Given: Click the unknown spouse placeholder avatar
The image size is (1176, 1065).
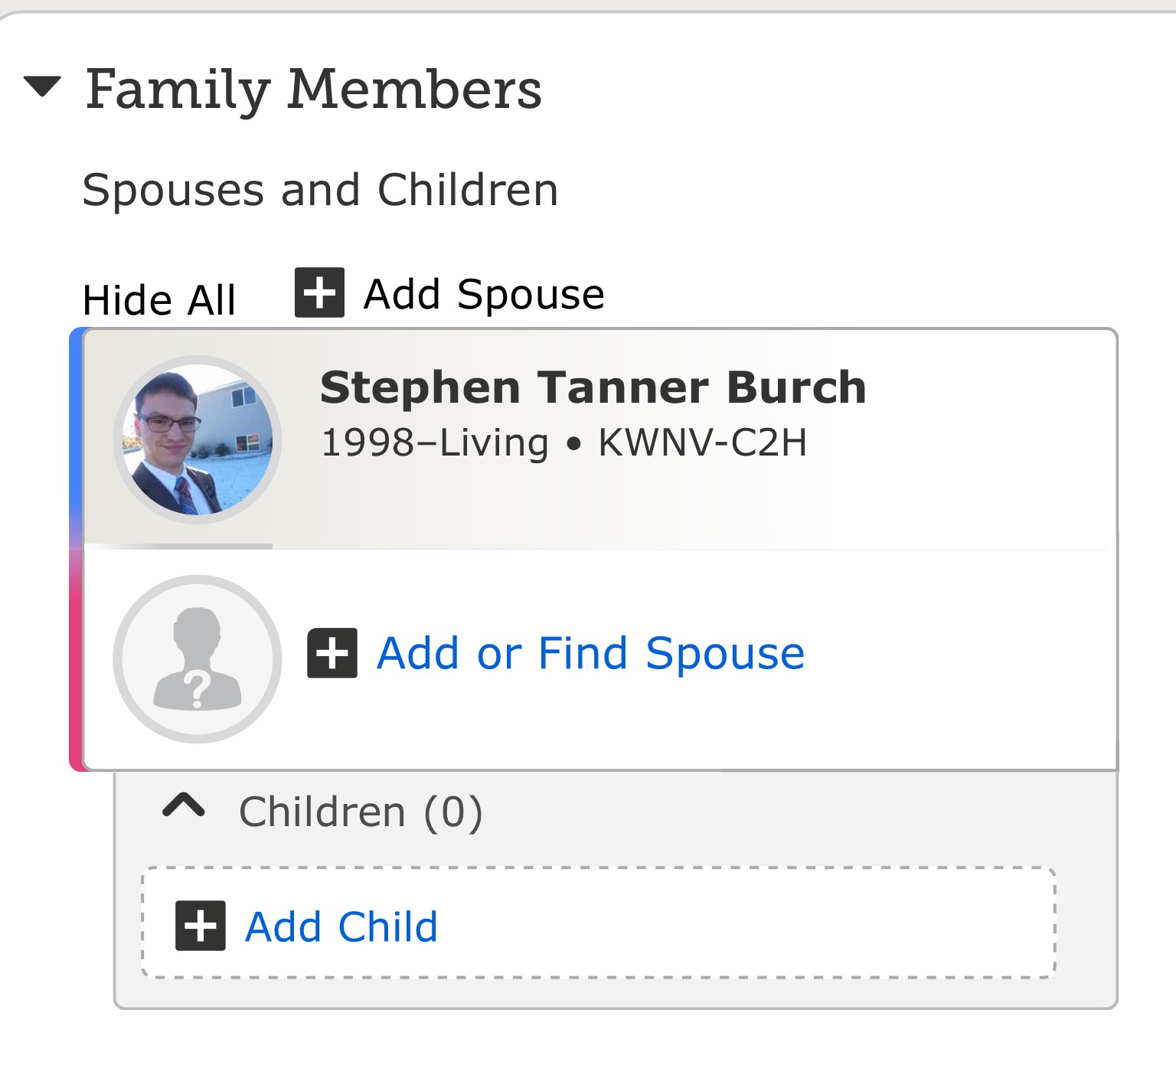Looking at the screenshot, I should [x=198, y=659].
